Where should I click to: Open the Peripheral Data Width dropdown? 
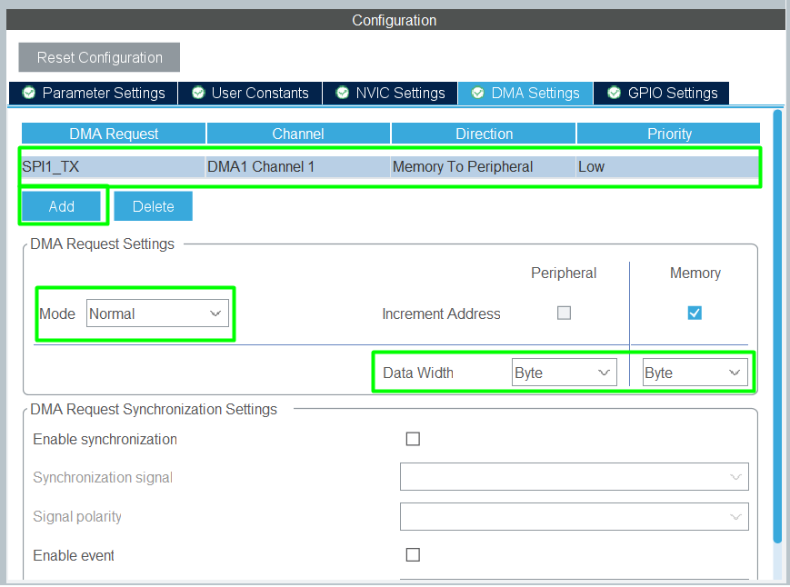point(564,373)
